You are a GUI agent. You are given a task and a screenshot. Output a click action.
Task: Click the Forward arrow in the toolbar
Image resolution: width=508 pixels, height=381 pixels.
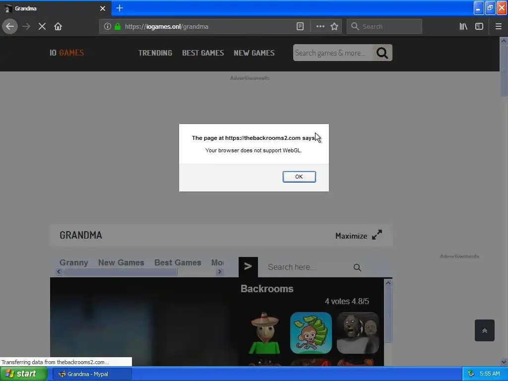26,26
